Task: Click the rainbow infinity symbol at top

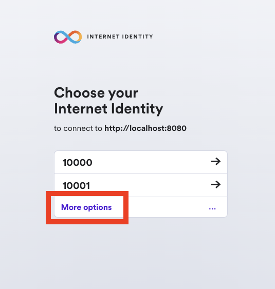Action: (68, 37)
